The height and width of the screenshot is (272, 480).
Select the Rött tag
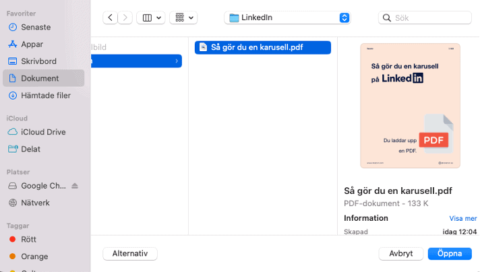coord(43,239)
